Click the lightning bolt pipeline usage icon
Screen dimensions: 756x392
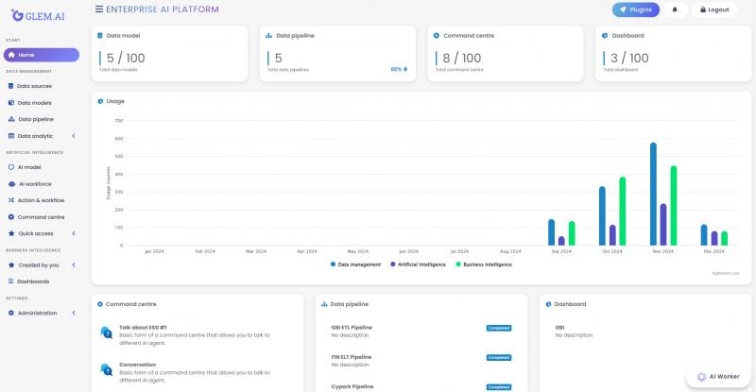(x=405, y=69)
